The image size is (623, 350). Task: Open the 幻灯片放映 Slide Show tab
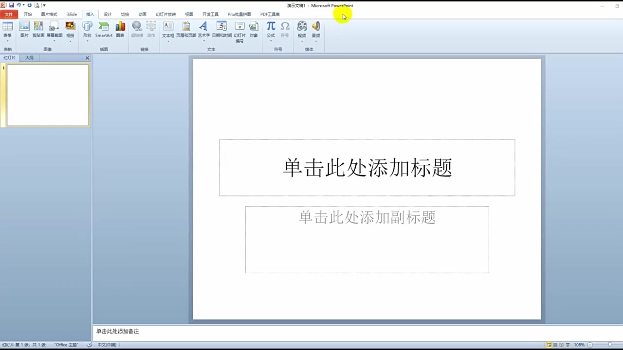pos(165,15)
